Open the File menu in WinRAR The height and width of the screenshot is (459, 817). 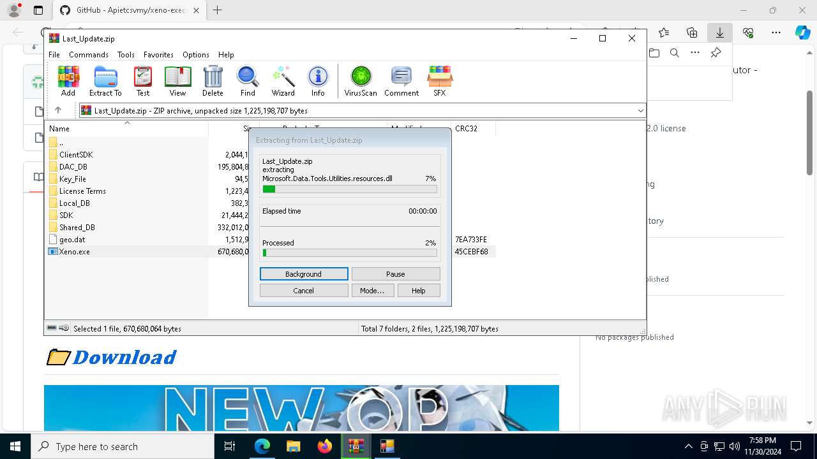pyautogui.click(x=54, y=55)
